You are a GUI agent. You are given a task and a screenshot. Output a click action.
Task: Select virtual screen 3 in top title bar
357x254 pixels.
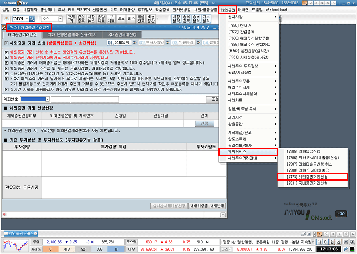coord(316,3)
